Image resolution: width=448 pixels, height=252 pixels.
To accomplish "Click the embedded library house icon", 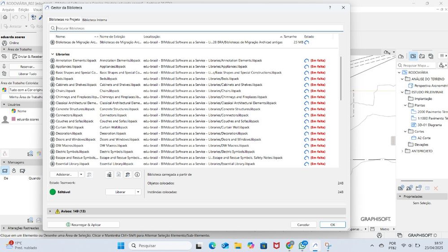I will pyautogui.click(x=109, y=174).
